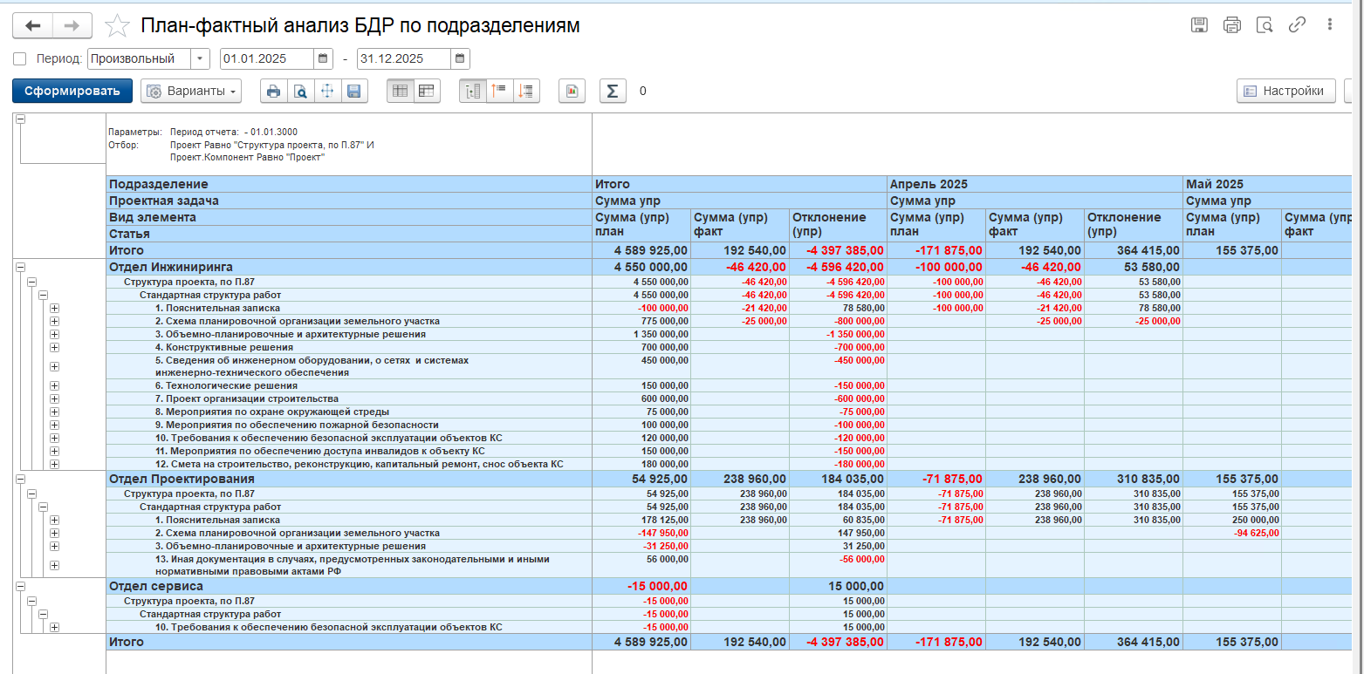
Task: Toggle the second grouped table view button
Action: 427,91
